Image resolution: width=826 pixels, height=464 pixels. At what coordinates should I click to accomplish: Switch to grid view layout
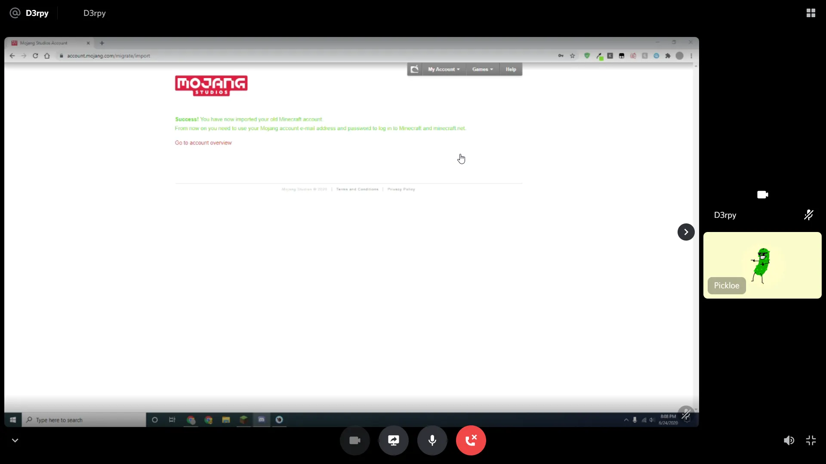pyautogui.click(x=811, y=13)
